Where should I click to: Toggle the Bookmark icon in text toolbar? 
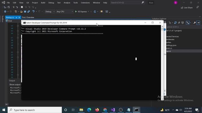(x=22, y=7)
